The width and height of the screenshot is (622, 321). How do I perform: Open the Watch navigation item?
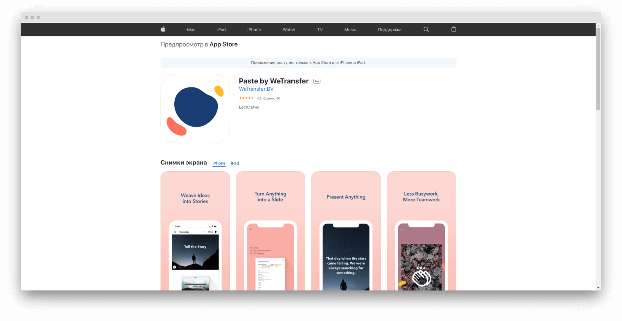point(289,29)
